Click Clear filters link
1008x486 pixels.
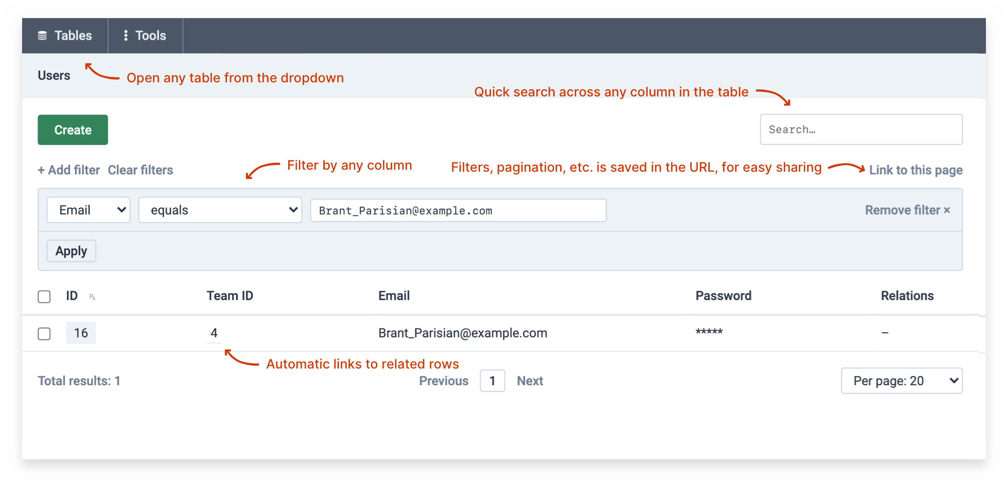pyautogui.click(x=141, y=170)
